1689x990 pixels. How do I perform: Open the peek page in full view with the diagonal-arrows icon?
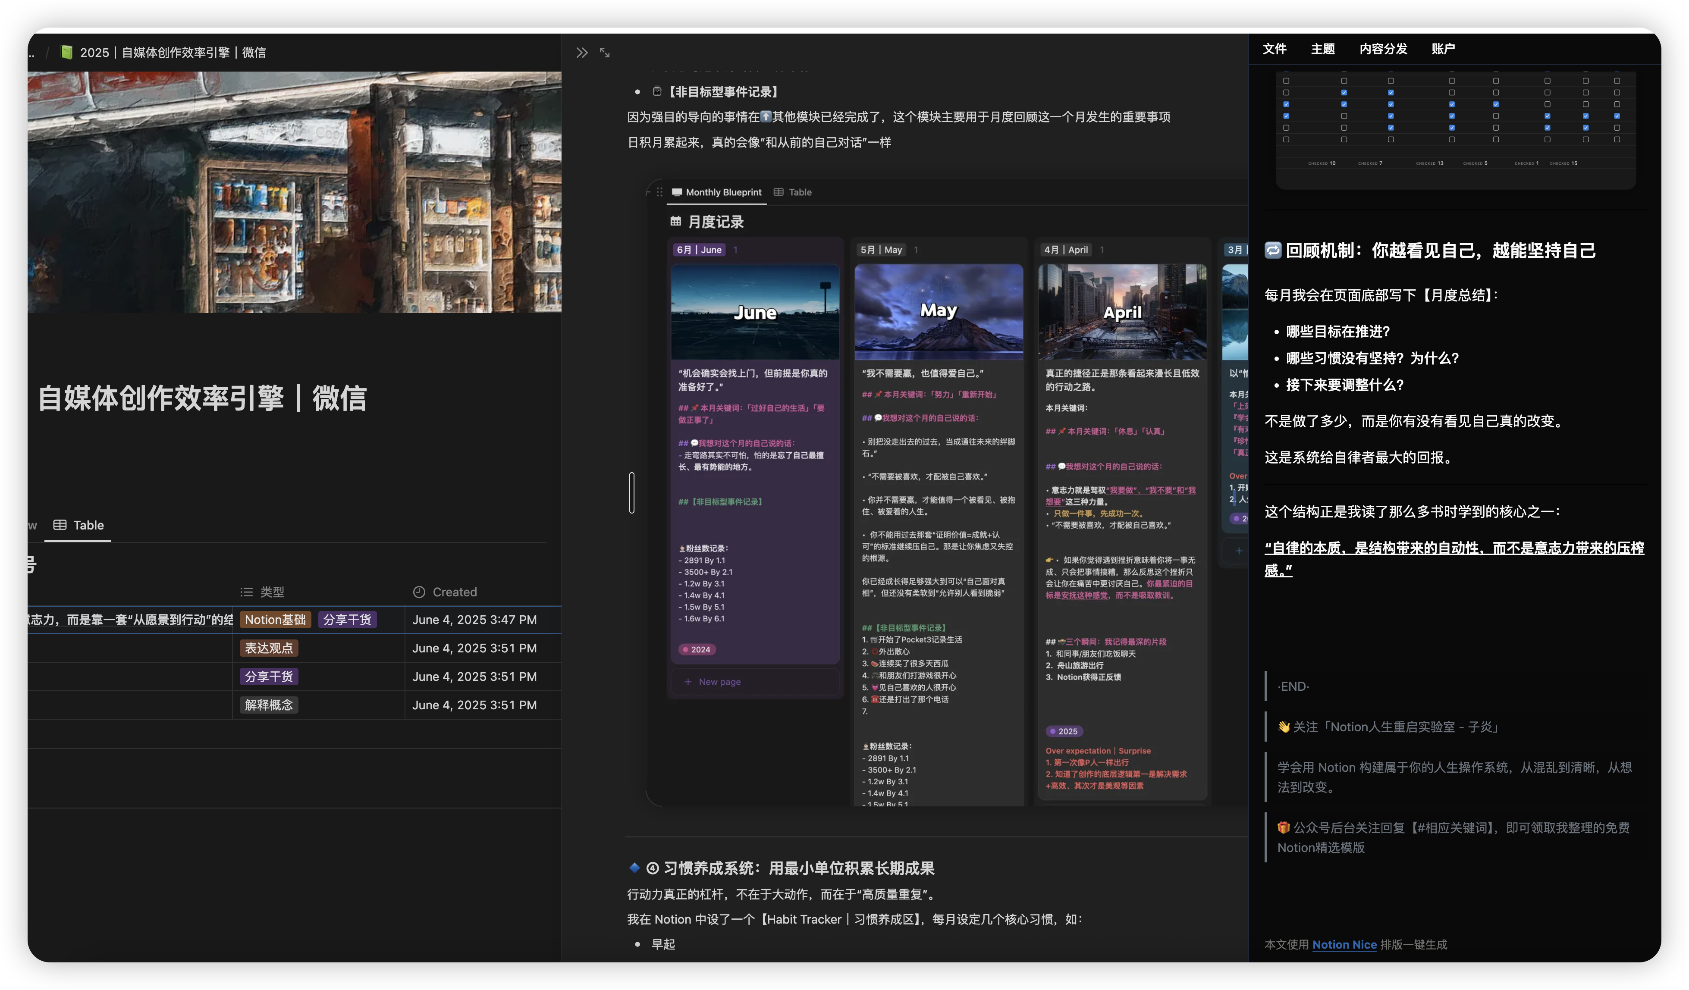[x=605, y=52]
